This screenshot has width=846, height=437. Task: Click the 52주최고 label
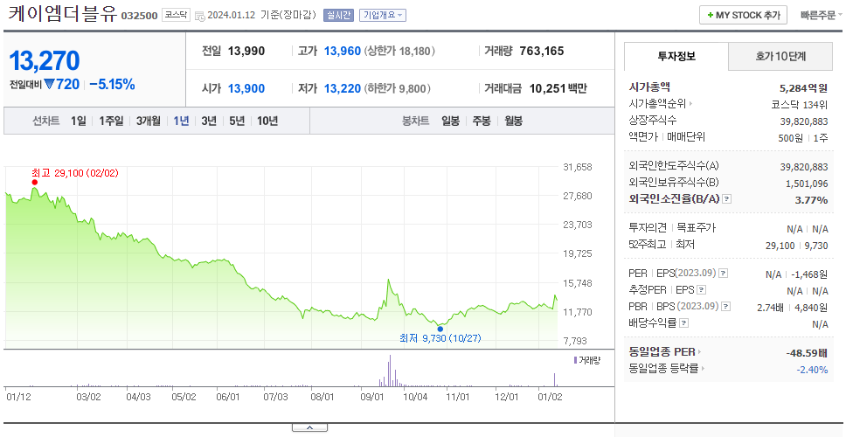point(648,245)
